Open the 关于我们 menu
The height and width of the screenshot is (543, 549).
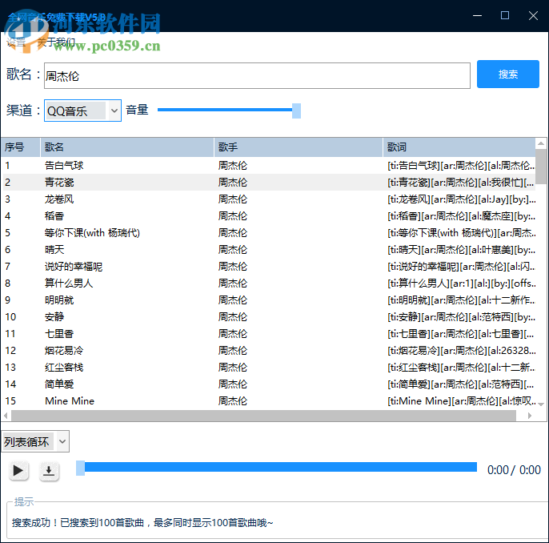pos(56,42)
